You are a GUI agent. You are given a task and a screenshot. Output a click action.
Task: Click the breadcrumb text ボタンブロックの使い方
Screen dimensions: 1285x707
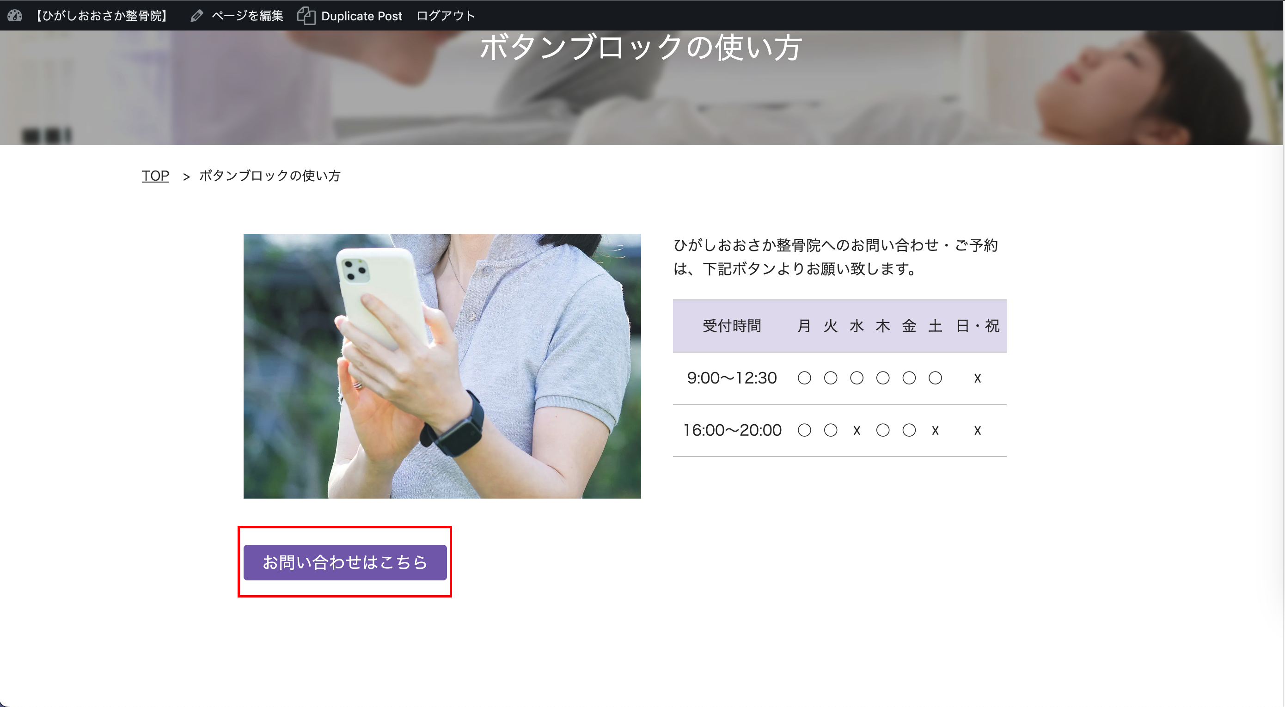coord(269,176)
